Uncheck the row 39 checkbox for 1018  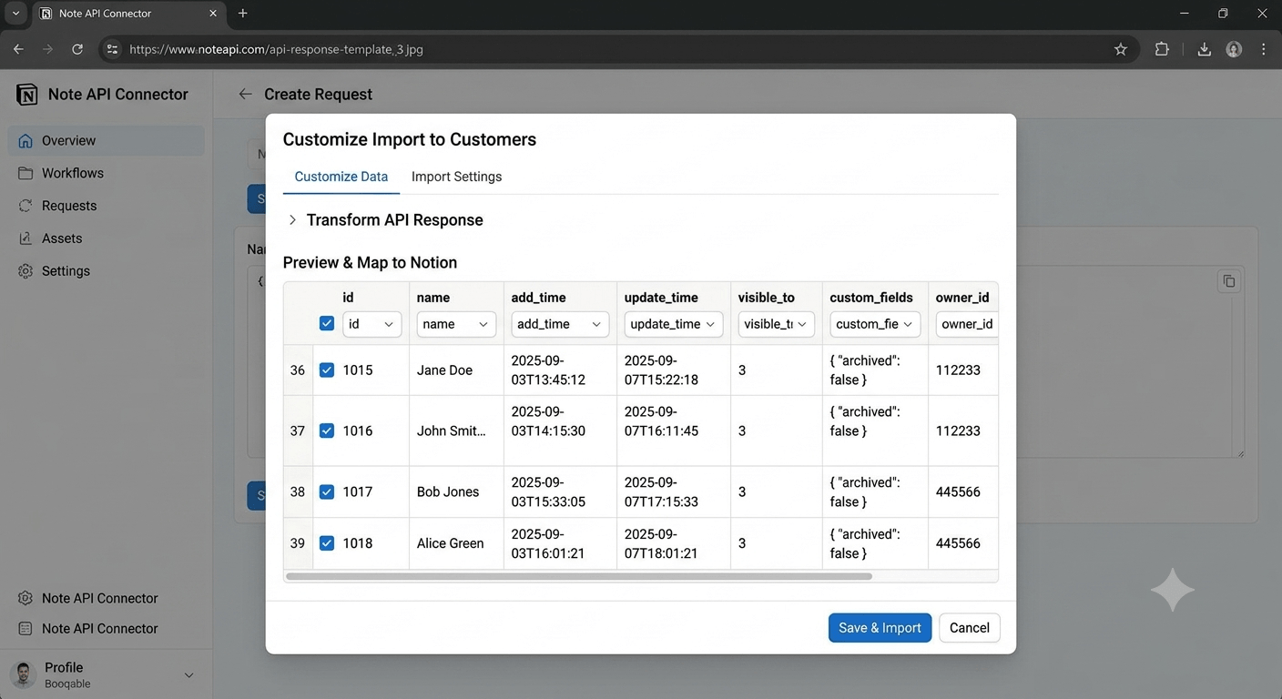(x=327, y=543)
